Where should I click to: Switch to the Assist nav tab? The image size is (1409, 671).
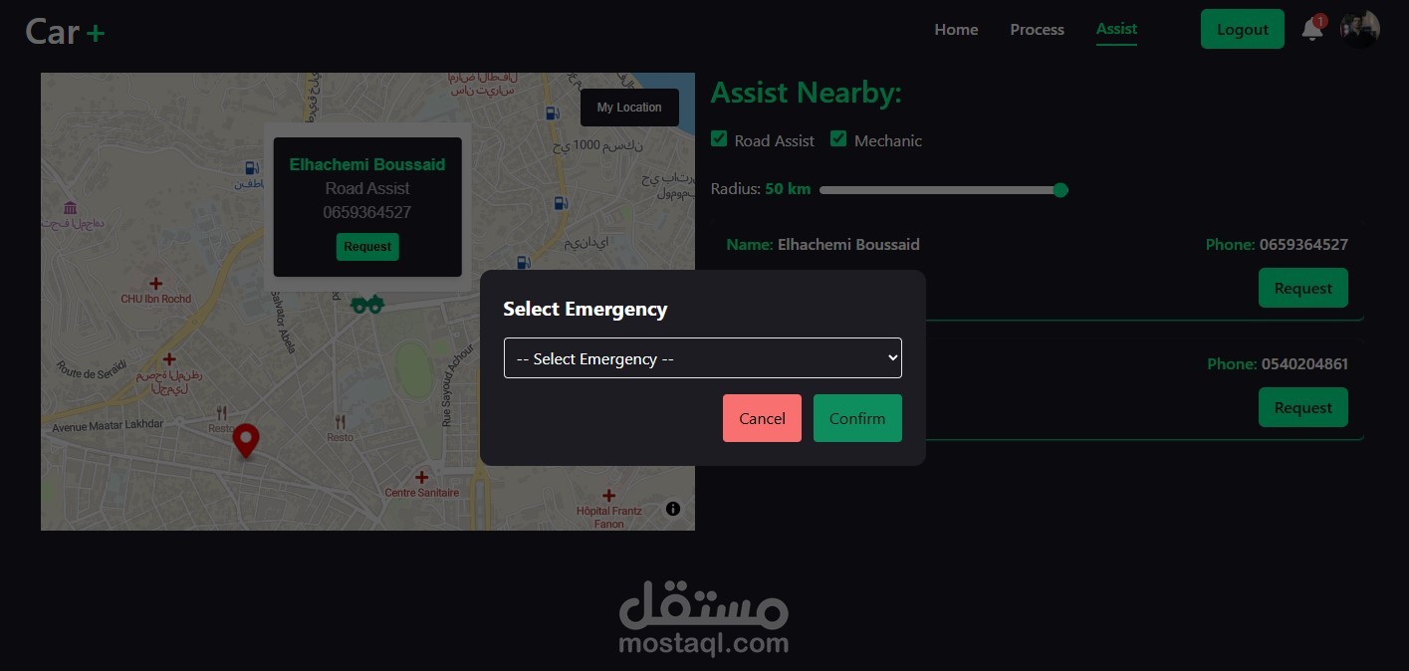pos(1116,29)
